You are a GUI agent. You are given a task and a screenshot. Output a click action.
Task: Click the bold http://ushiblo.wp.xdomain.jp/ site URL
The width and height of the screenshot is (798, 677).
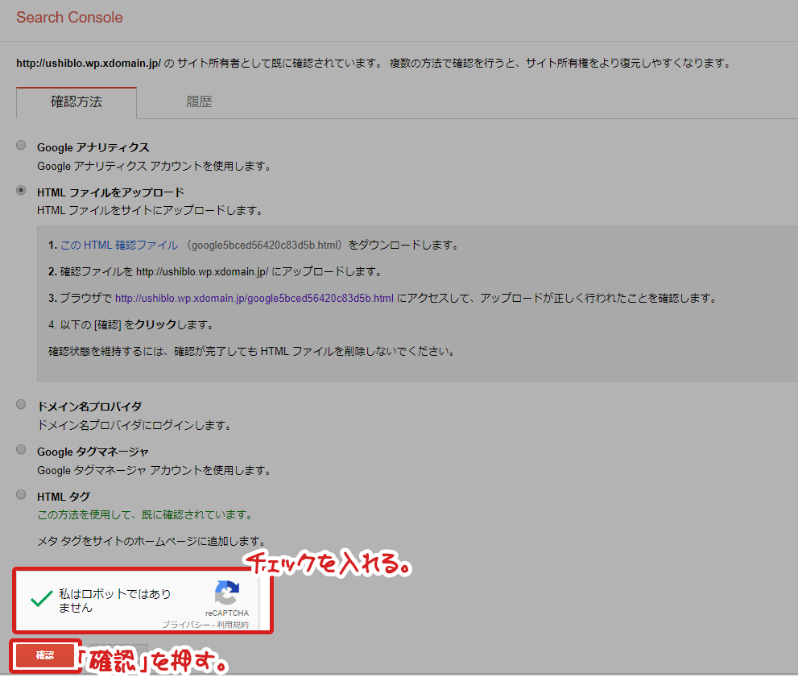(89, 63)
